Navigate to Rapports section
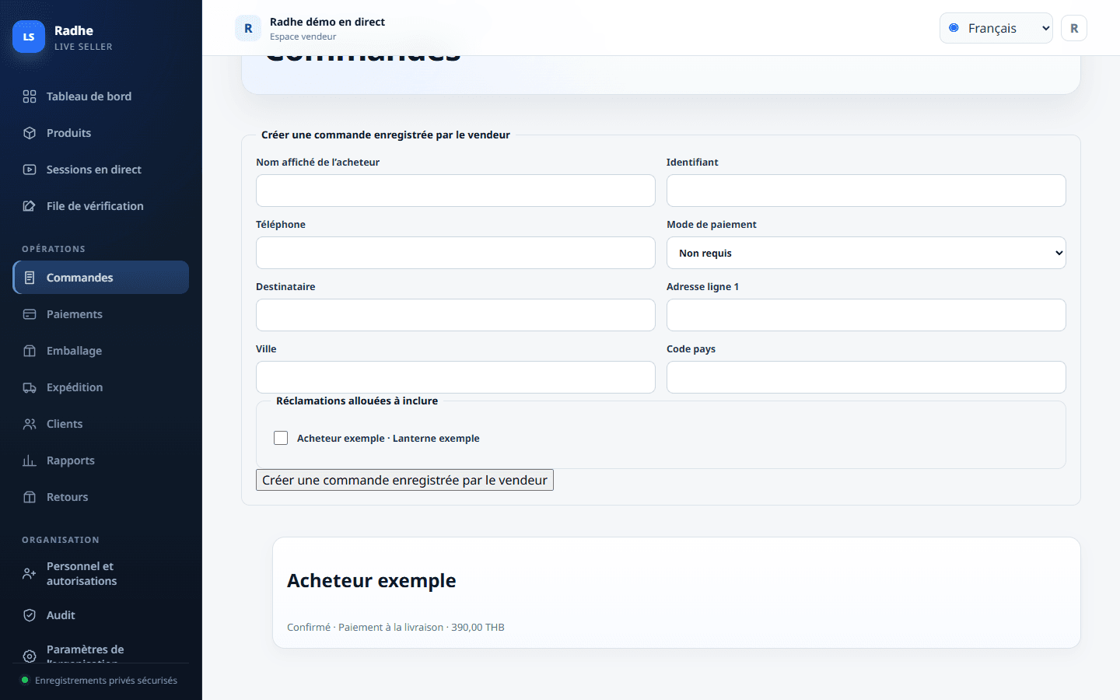Image resolution: width=1120 pixels, height=700 pixels. [101, 460]
